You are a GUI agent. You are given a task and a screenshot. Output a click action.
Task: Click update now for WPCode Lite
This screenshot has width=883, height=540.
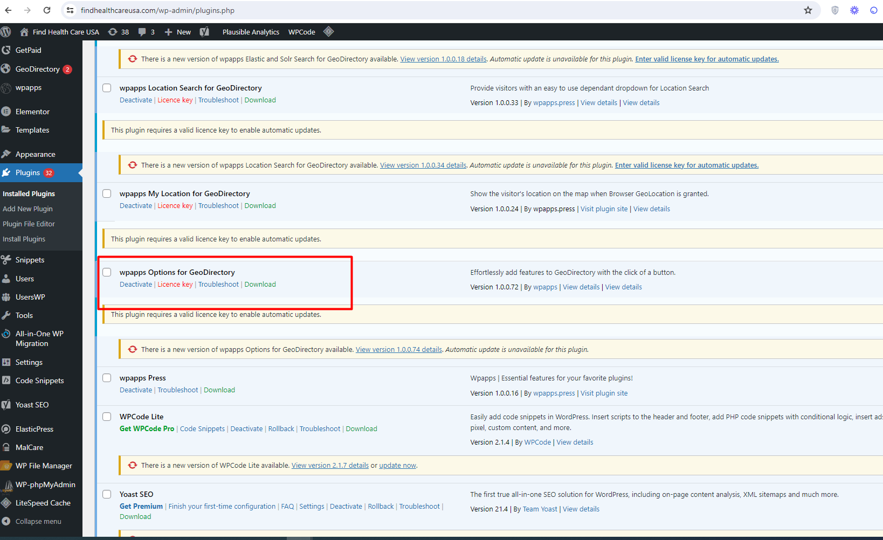pyautogui.click(x=397, y=466)
